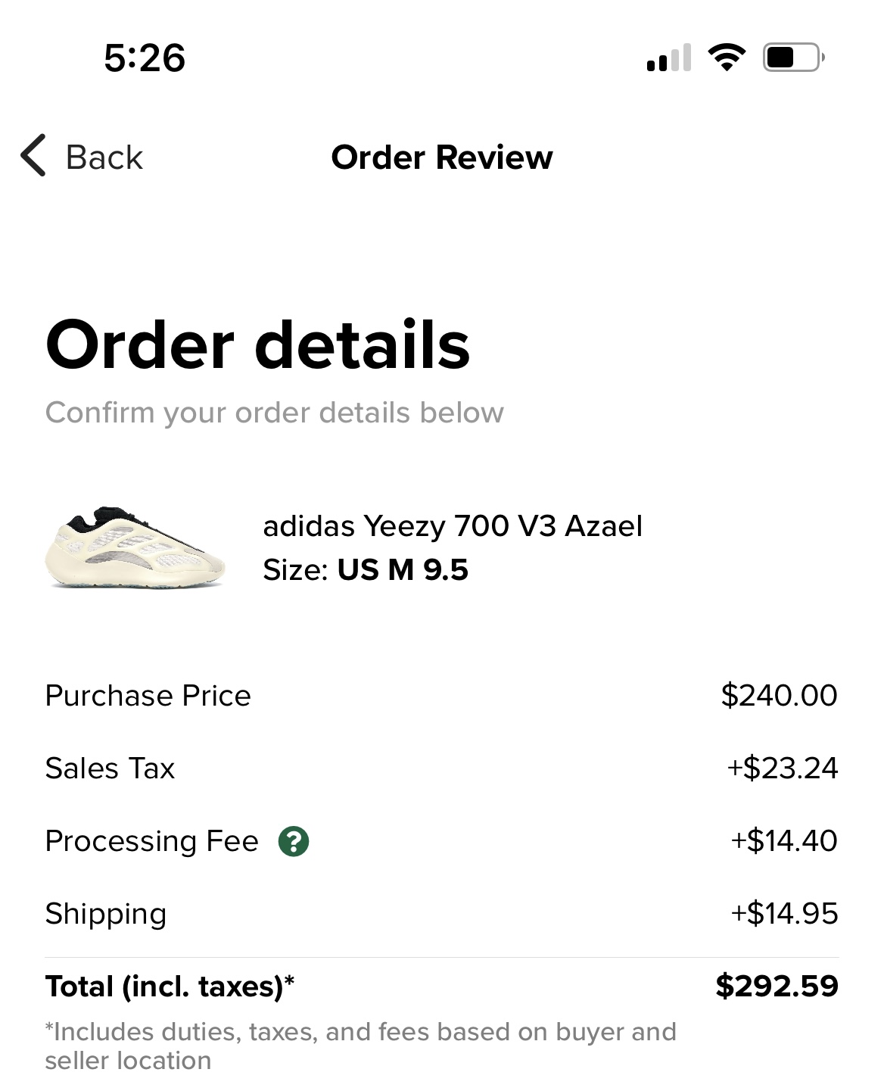Open the Processing Fee help icon
This screenshot has height=1091, width=884.
[x=294, y=841]
